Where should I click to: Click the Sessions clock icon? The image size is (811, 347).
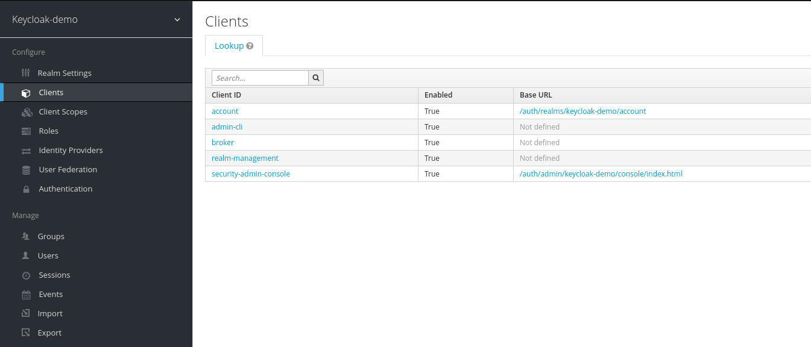26,275
